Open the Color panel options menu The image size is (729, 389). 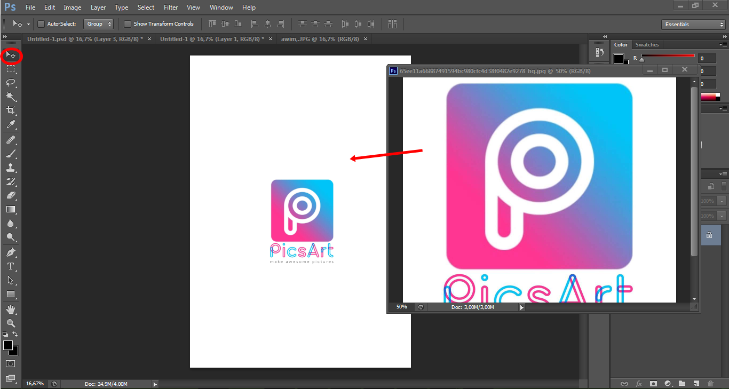coord(723,45)
